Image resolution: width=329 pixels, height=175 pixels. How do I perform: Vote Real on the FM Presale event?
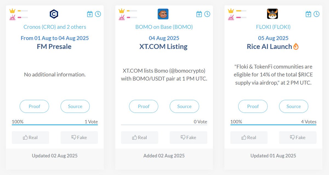pyautogui.click(x=30, y=138)
